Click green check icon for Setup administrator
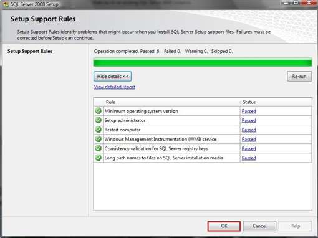This screenshot has height=238, width=318. [x=99, y=120]
